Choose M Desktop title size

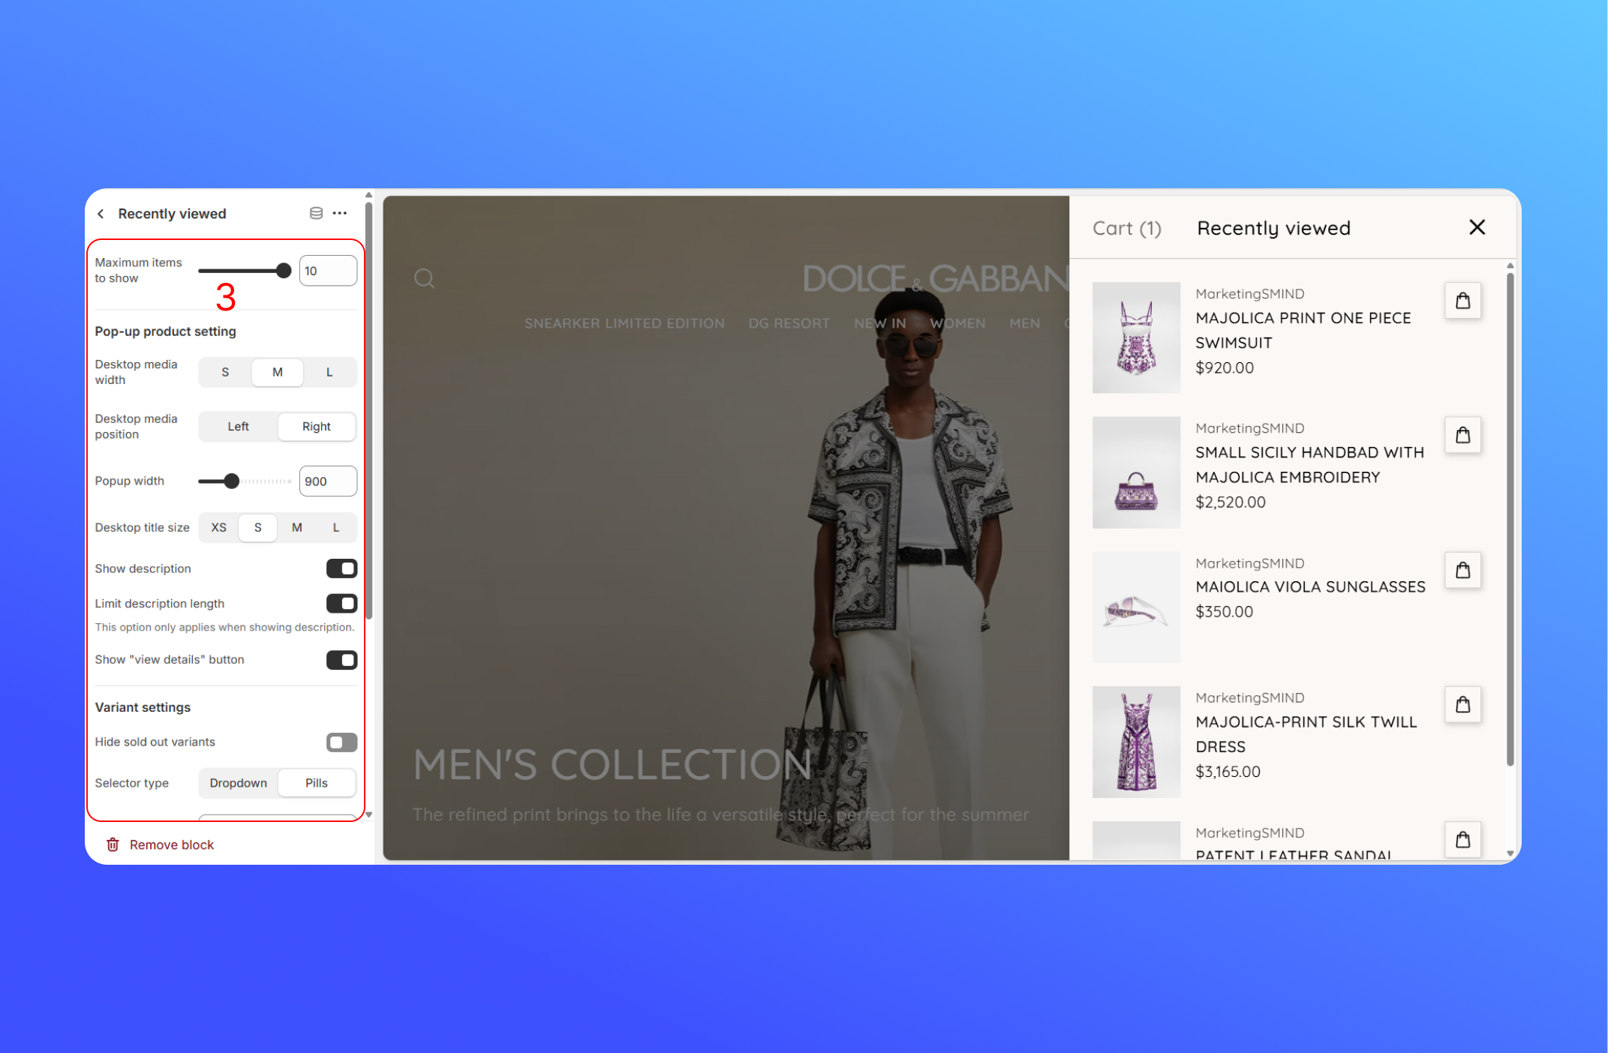297,527
